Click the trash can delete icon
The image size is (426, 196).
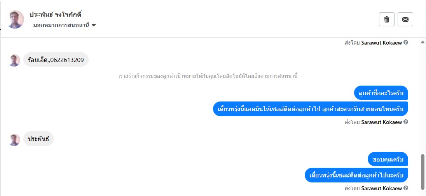(x=387, y=19)
